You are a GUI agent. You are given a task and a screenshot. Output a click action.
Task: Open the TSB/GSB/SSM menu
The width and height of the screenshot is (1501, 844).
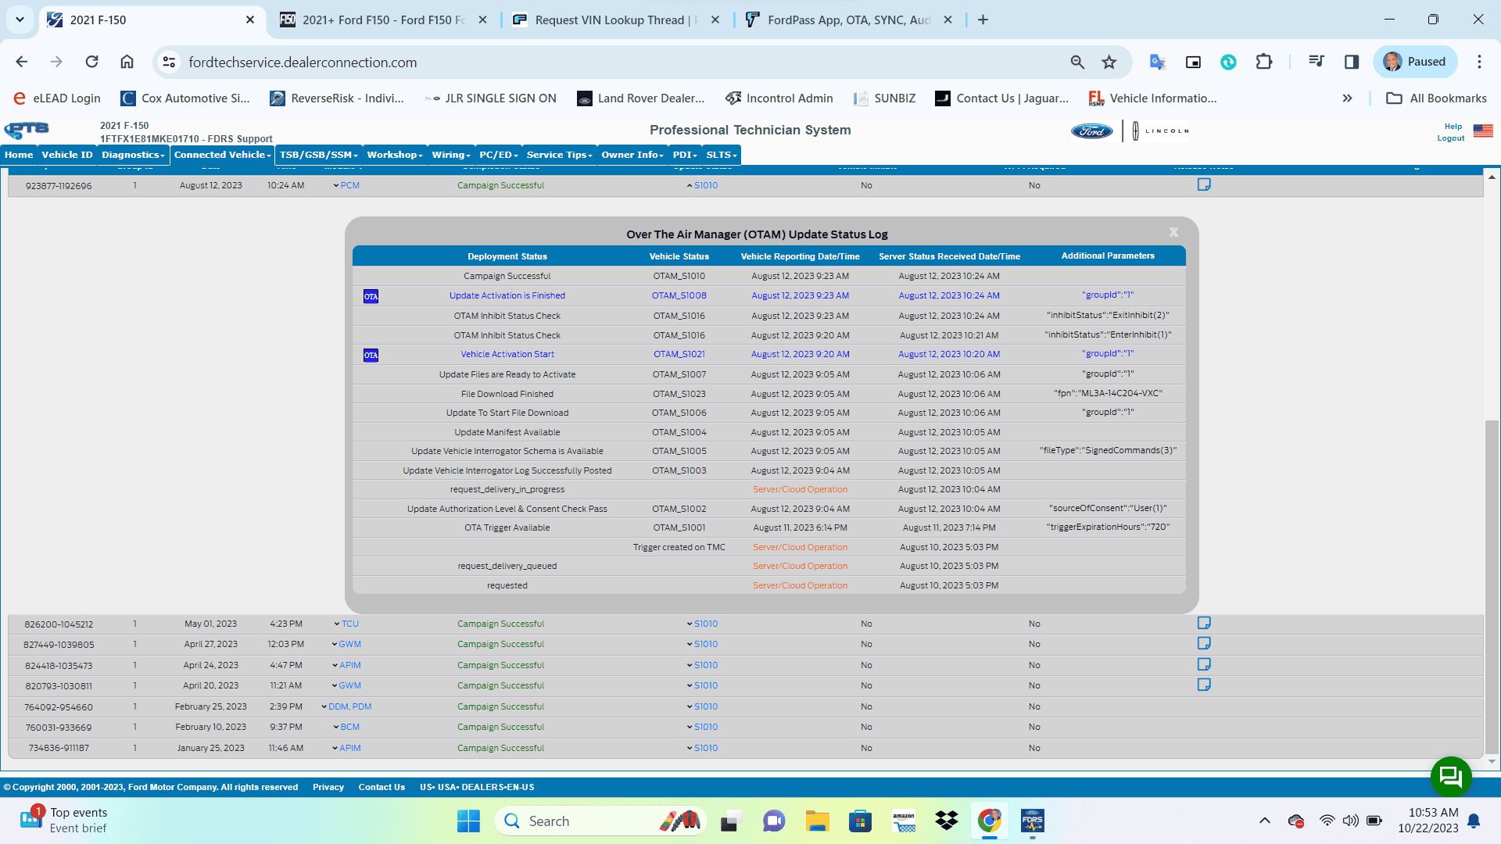coord(318,155)
